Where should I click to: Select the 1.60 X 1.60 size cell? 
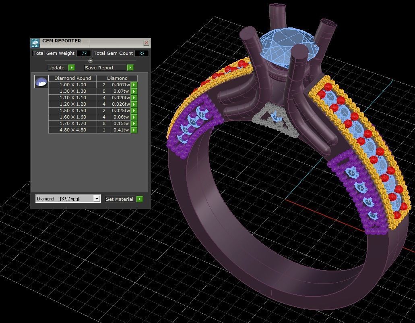coord(72,117)
